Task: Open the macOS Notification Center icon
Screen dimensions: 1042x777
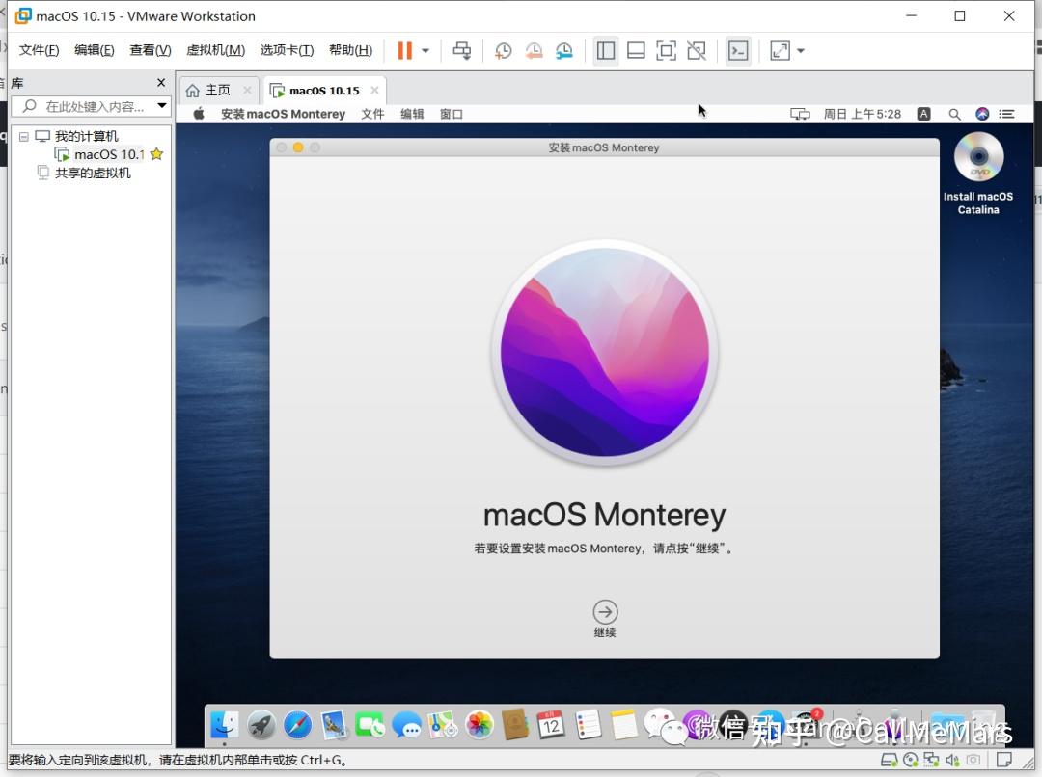Action: click(1007, 114)
